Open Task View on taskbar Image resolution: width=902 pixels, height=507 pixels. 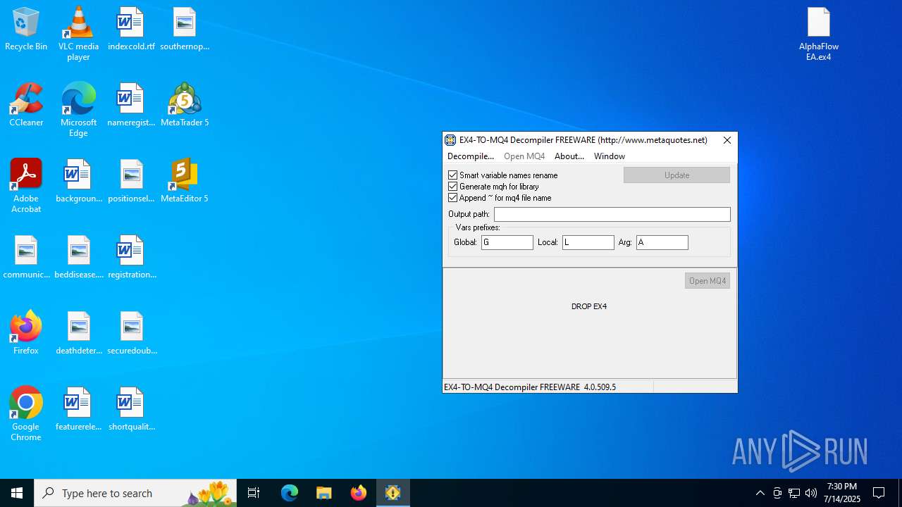[x=254, y=493]
